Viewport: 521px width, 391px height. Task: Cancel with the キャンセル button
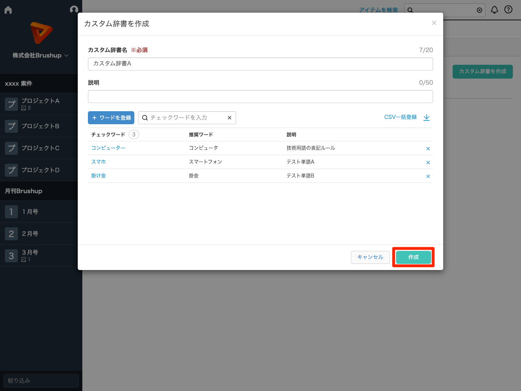click(370, 257)
